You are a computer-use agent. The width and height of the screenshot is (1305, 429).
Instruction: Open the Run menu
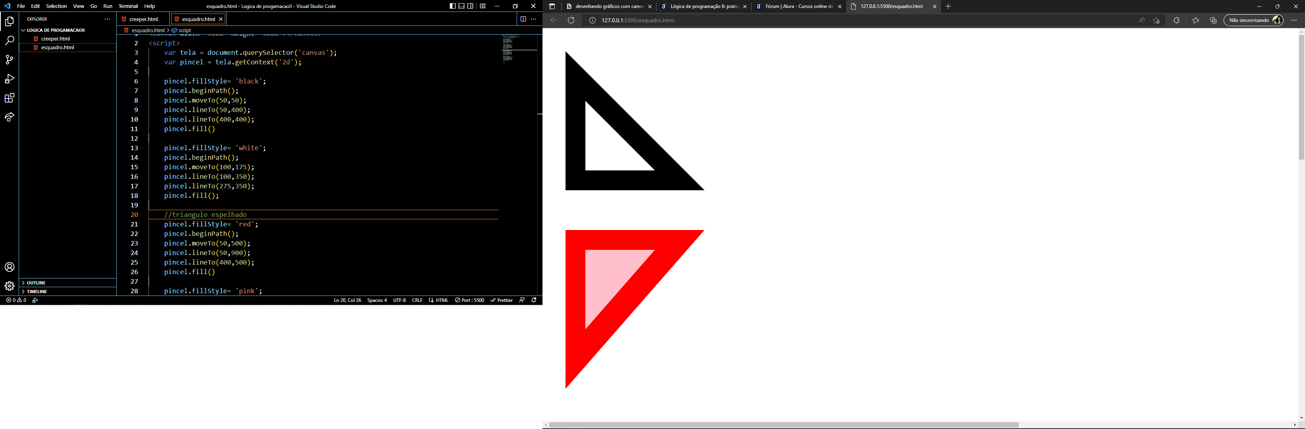tap(108, 6)
